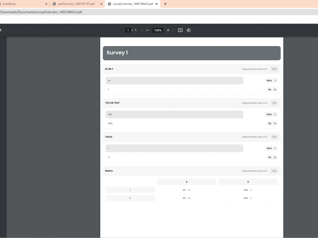Click the T20 answer result bar
This screenshot has width=318, height=238.
point(174,114)
